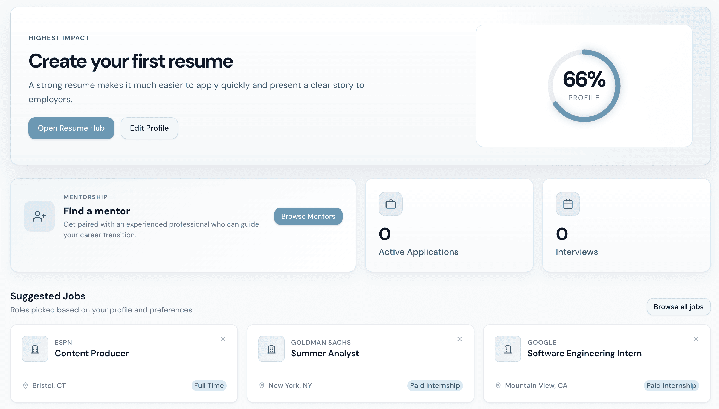This screenshot has height=409, width=719.
Task: Click the location pin next to New York, NY
Action: coord(262,386)
